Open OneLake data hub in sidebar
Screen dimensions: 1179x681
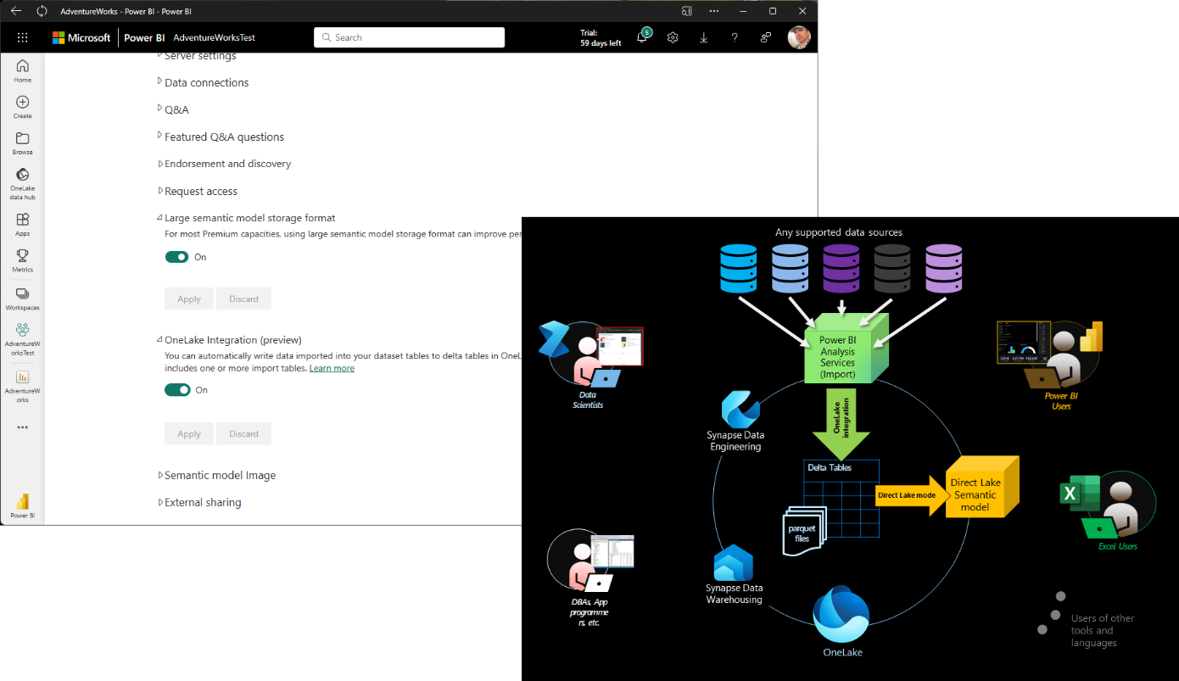[23, 184]
